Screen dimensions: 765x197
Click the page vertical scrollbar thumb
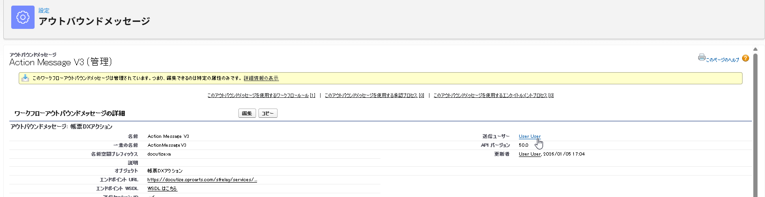[755, 121]
